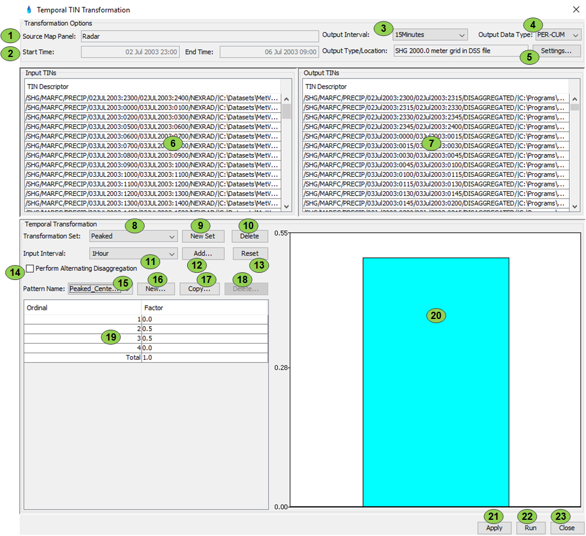
Task: Select input TIN 03JUL2003:1200/03JUL2003:1300 row
Action: [x=152, y=194]
